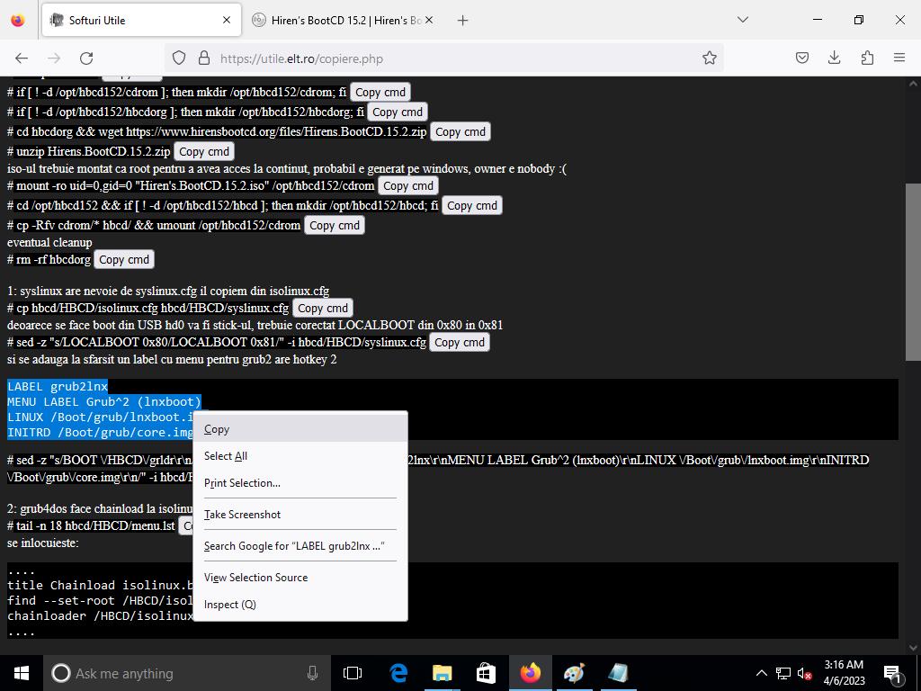This screenshot has height=691, width=921.
Task: Open the Save to Pocket icon
Action: [801, 58]
